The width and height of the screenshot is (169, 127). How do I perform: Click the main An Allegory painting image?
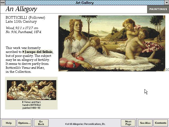(x=112, y=43)
